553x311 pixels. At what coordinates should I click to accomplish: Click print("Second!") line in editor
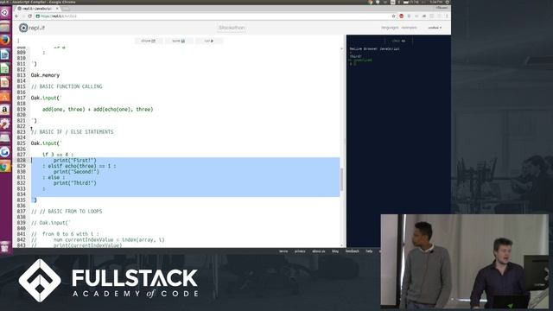click(x=76, y=172)
